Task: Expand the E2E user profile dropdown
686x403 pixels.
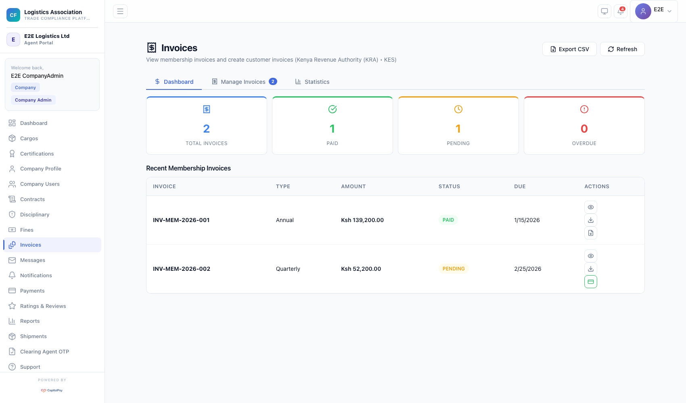Action: (x=654, y=11)
